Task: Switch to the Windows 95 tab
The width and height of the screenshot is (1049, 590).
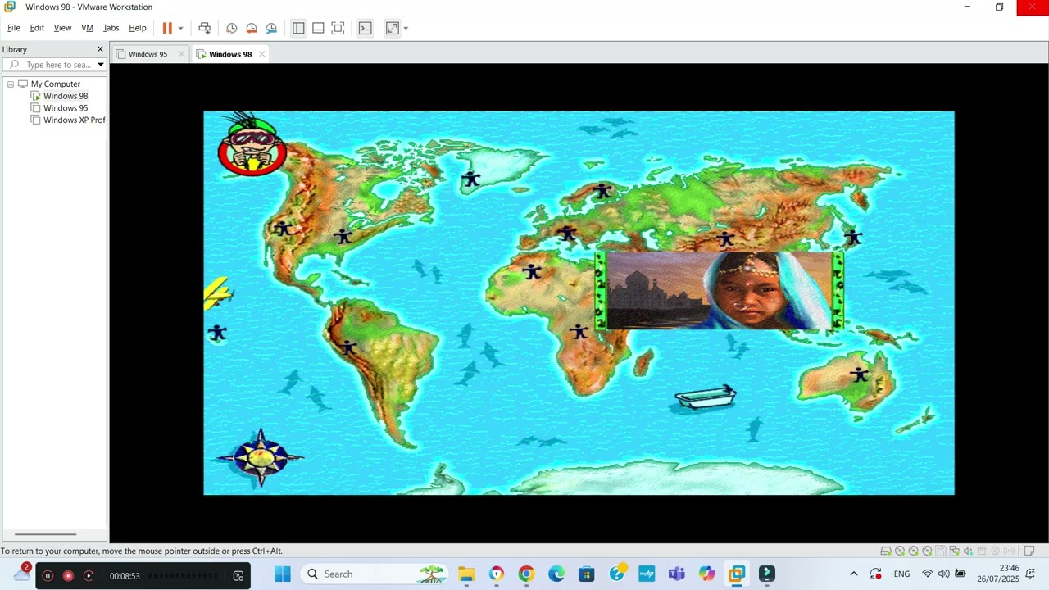Action: (x=148, y=54)
